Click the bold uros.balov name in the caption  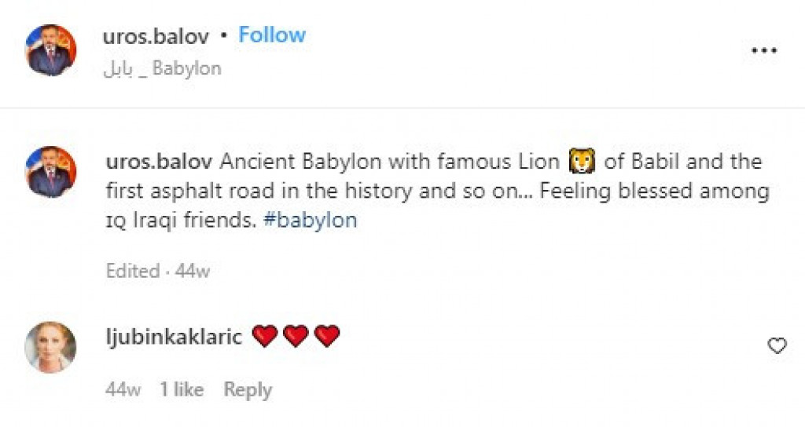[158, 162]
